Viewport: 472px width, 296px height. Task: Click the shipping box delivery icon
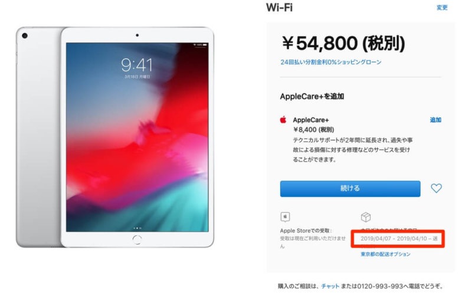[x=366, y=216]
